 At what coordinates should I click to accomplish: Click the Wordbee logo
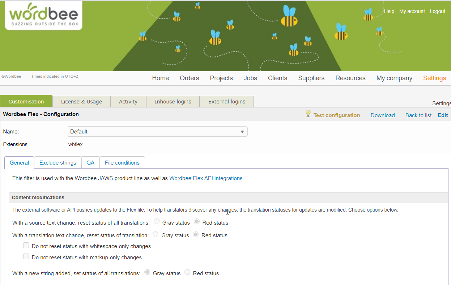(x=43, y=15)
